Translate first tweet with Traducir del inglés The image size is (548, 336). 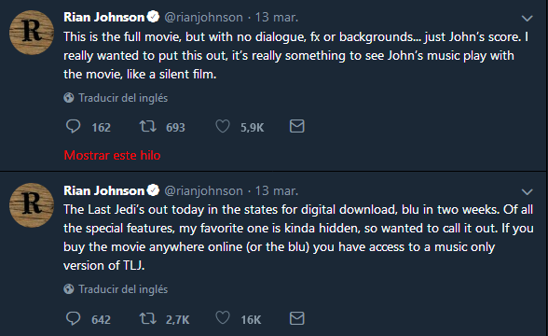tap(123, 98)
